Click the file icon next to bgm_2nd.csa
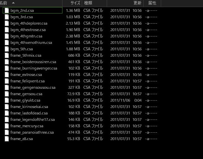The height and width of the screenshot is (159, 203). (x=7, y=10)
